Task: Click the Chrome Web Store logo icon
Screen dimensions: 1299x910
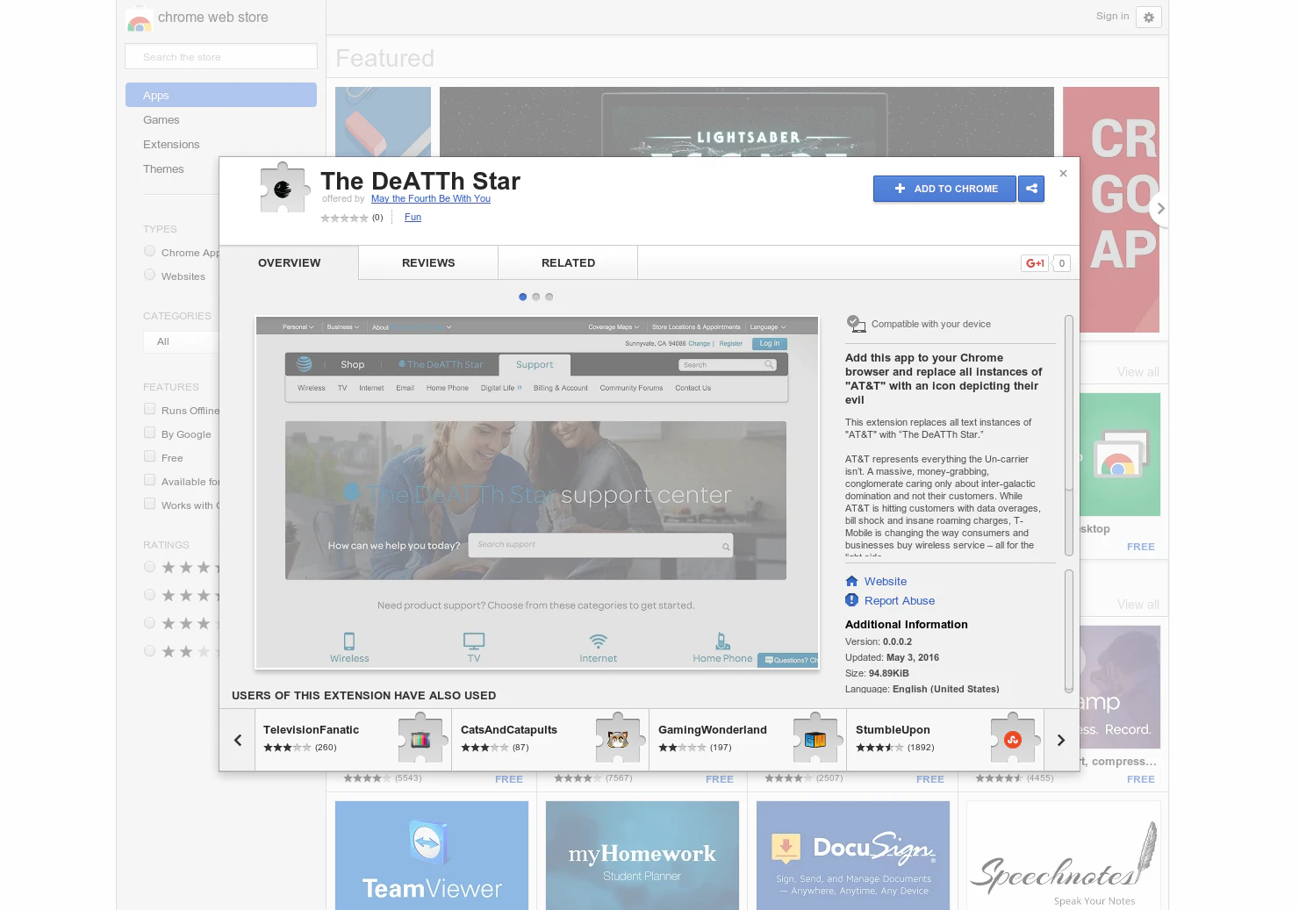Action: point(139,19)
